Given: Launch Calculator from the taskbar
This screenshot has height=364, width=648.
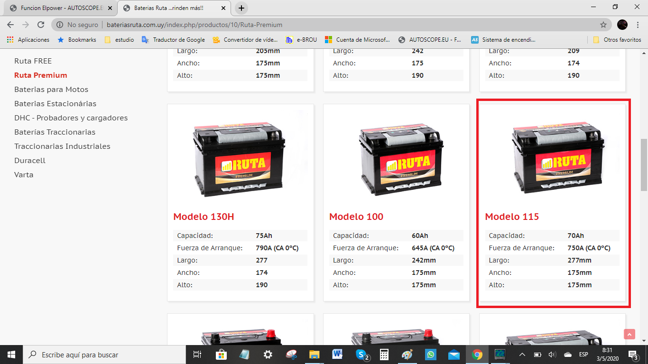Looking at the screenshot, I should pos(384,355).
